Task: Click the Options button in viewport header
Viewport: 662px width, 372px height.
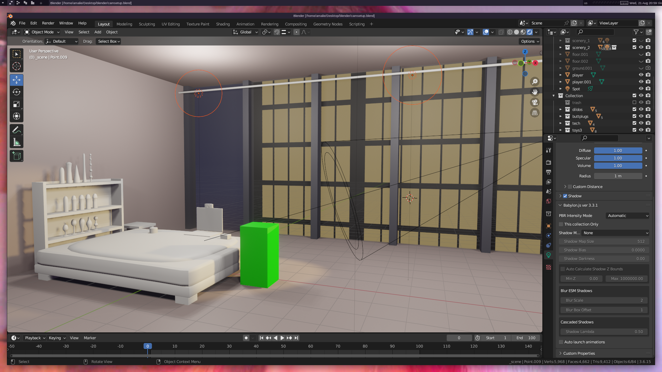Action: (x=530, y=41)
